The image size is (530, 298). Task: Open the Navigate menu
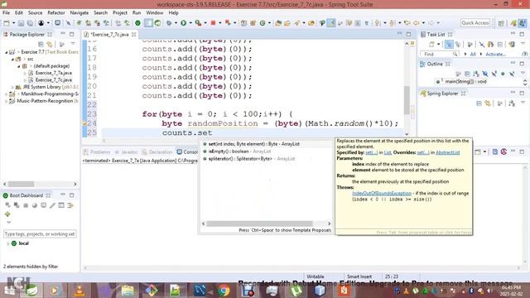click(x=79, y=13)
